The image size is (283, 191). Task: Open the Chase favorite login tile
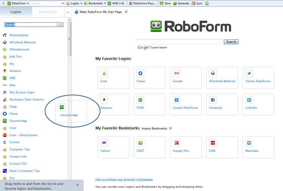tap(150, 78)
